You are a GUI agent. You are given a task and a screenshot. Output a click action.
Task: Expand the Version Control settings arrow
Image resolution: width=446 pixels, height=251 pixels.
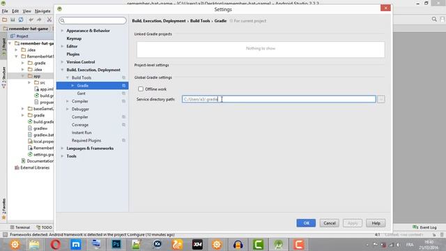point(62,62)
